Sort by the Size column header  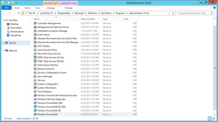[131, 19]
